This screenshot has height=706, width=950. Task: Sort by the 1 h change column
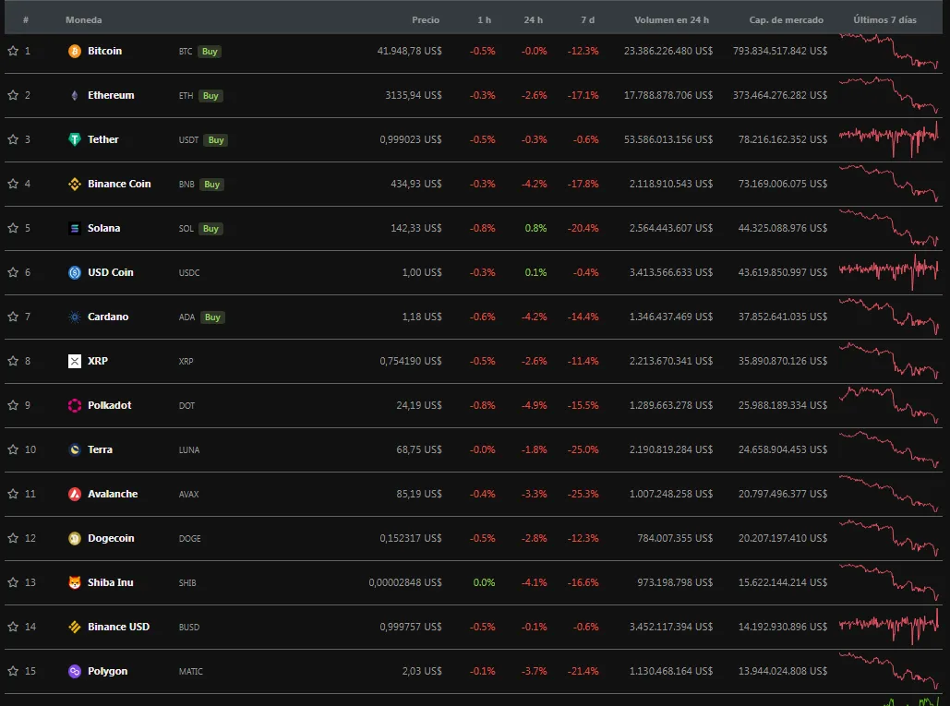point(484,20)
